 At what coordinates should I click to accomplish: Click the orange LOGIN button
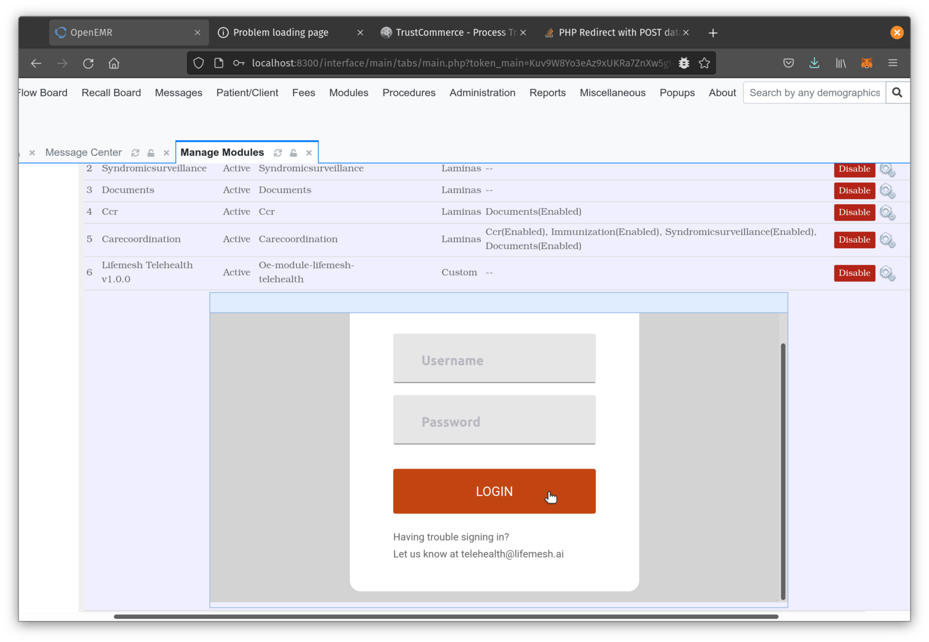pos(494,491)
